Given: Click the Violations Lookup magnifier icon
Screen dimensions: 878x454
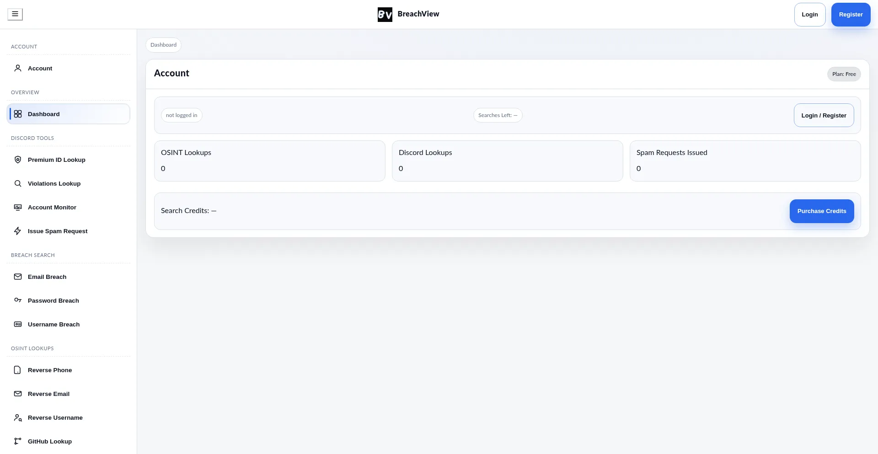Looking at the screenshot, I should click(x=18, y=183).
